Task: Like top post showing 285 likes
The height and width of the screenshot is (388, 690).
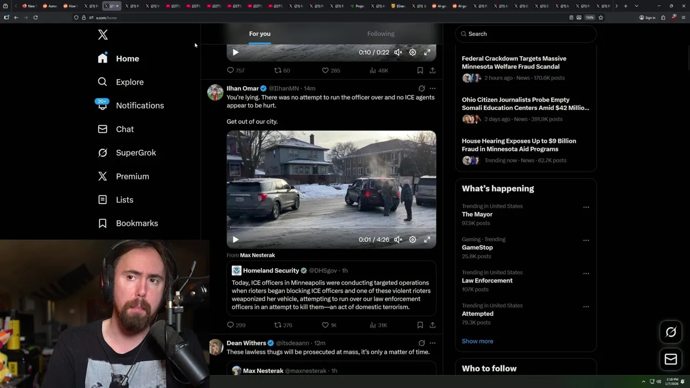Action: [331, 70]
